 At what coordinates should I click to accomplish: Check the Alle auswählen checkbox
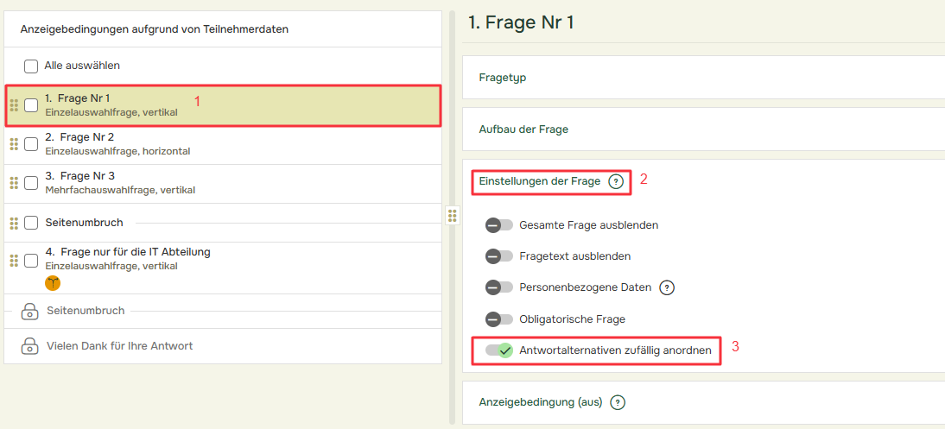[x=31, y=66]
